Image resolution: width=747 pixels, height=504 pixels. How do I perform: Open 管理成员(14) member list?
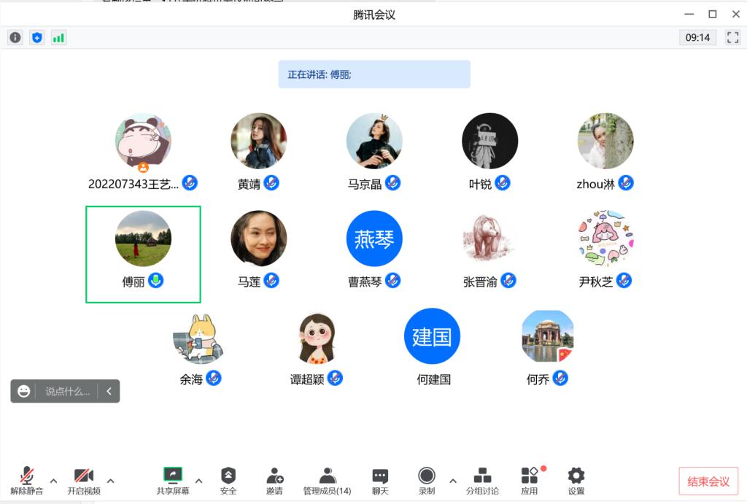(327, 481)
